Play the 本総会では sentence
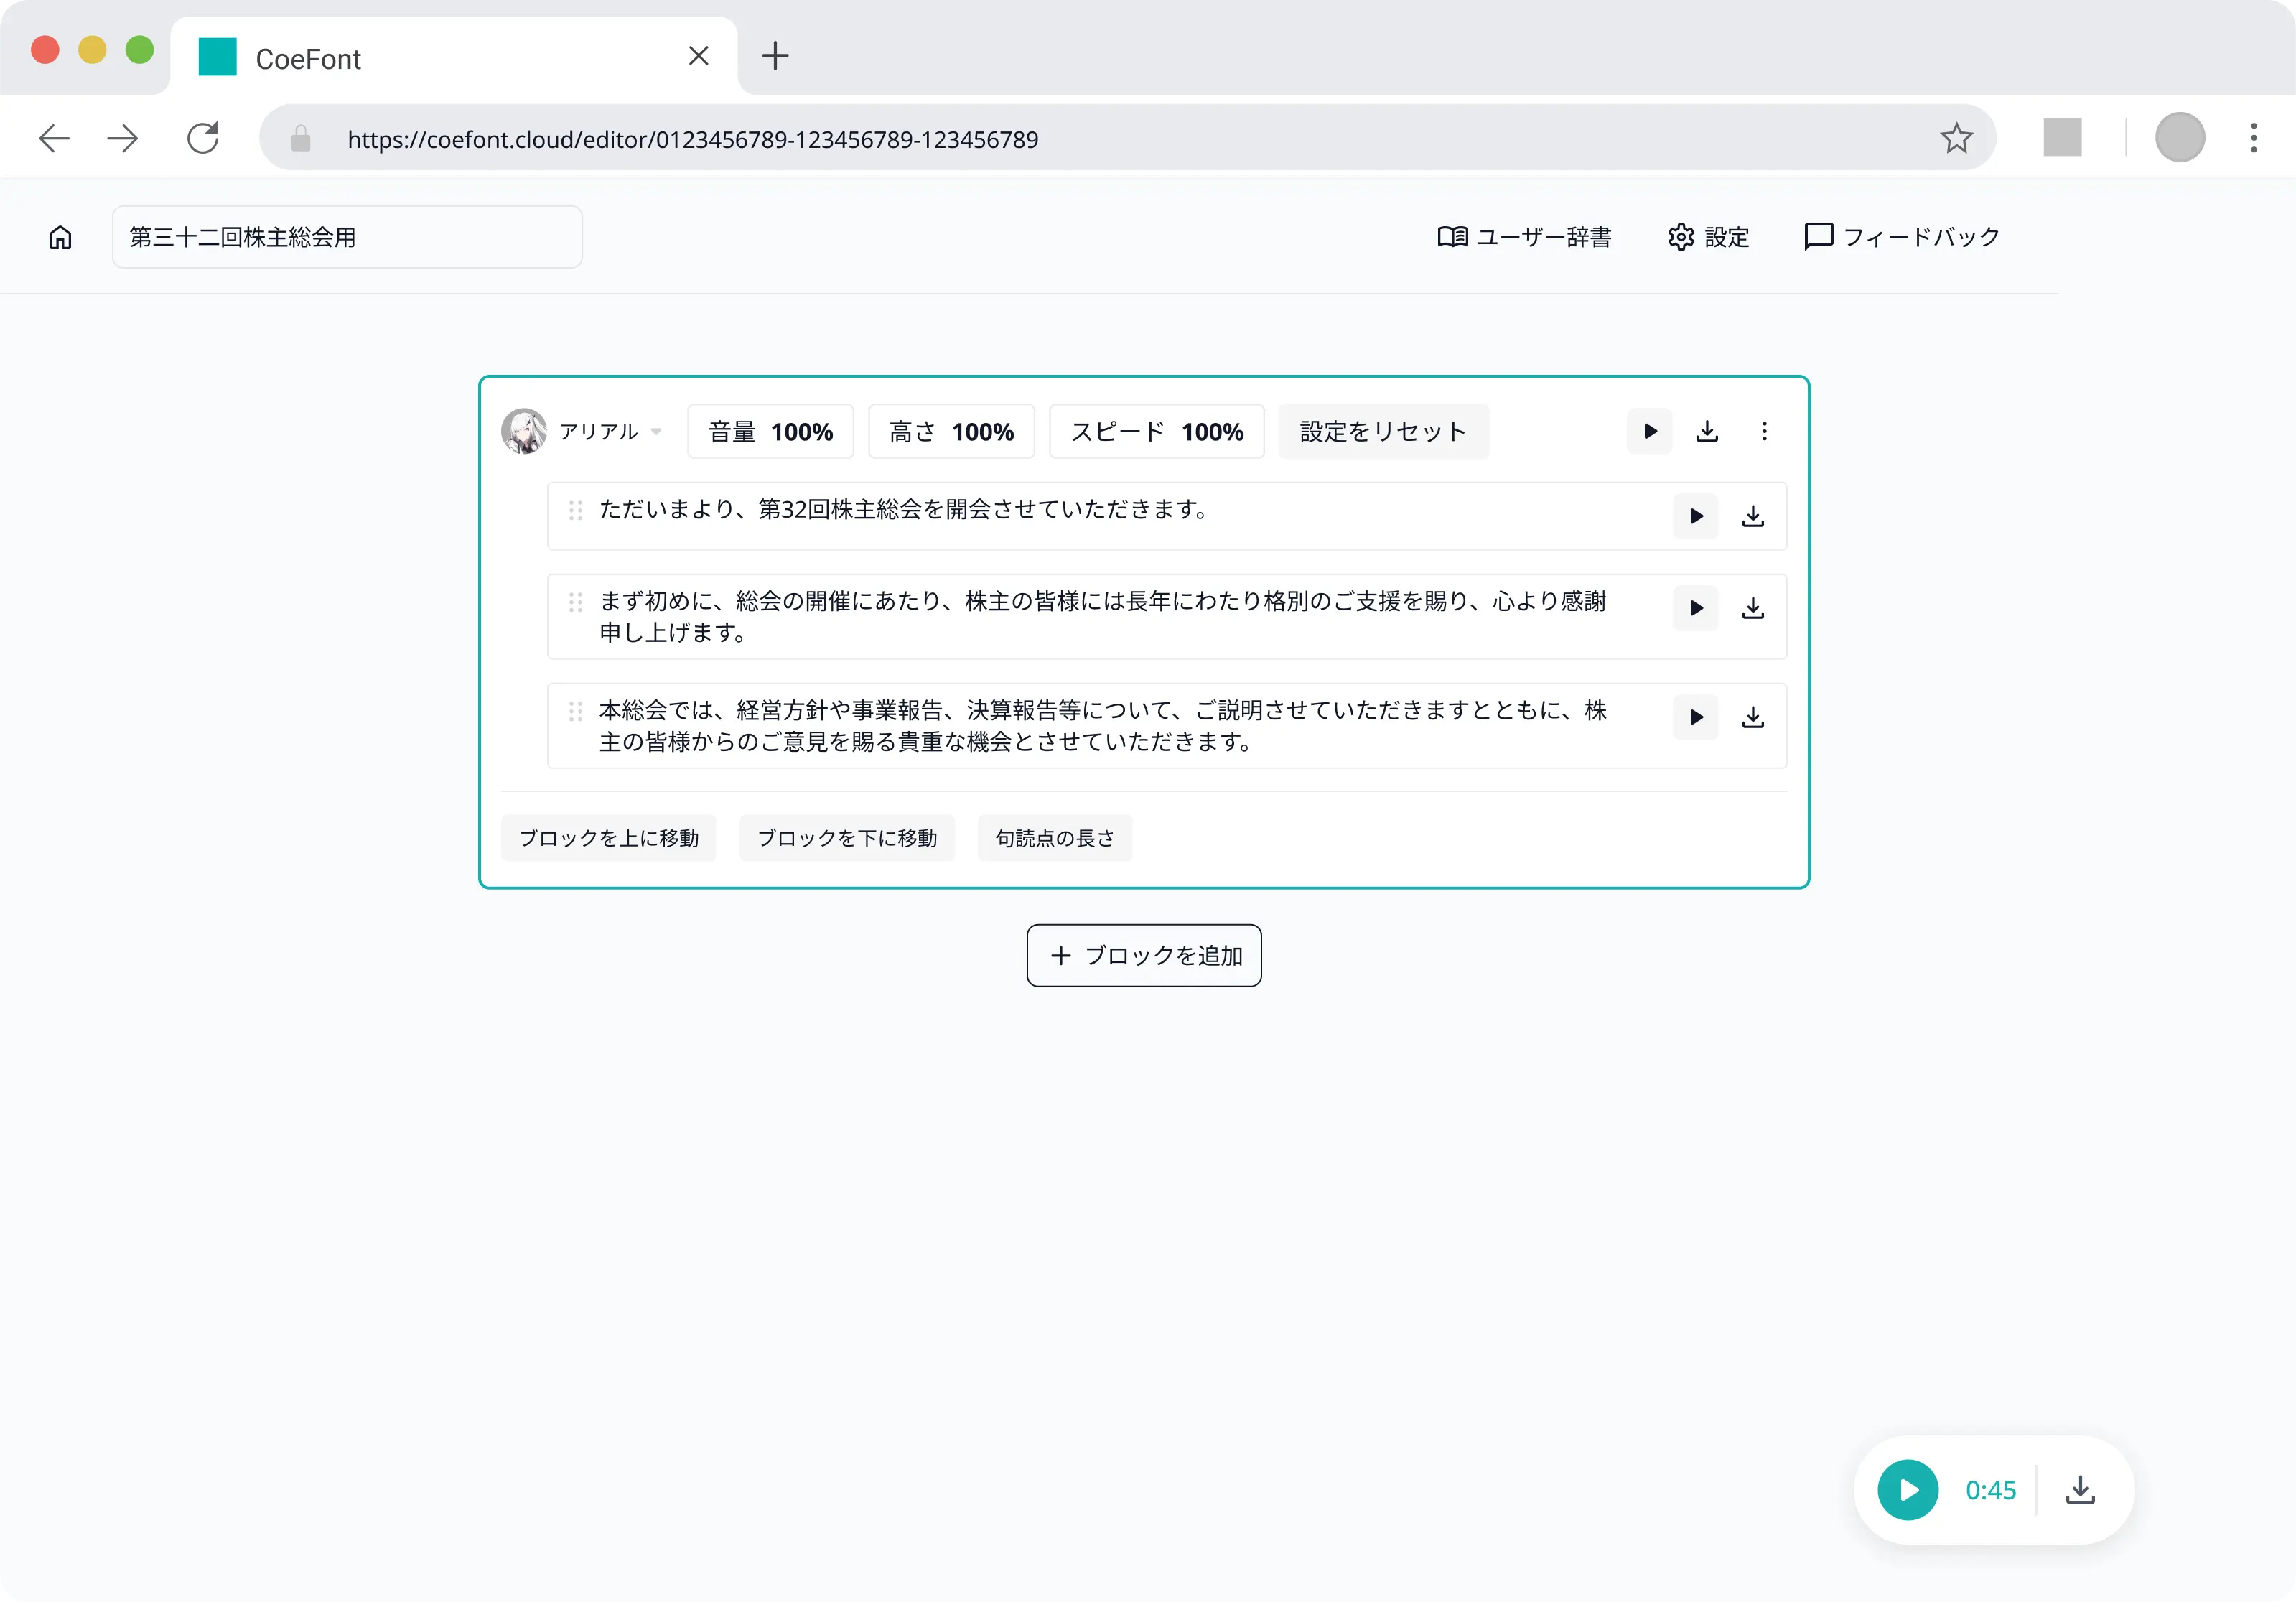The image size is (2296, 1602). click(1696, 717)
